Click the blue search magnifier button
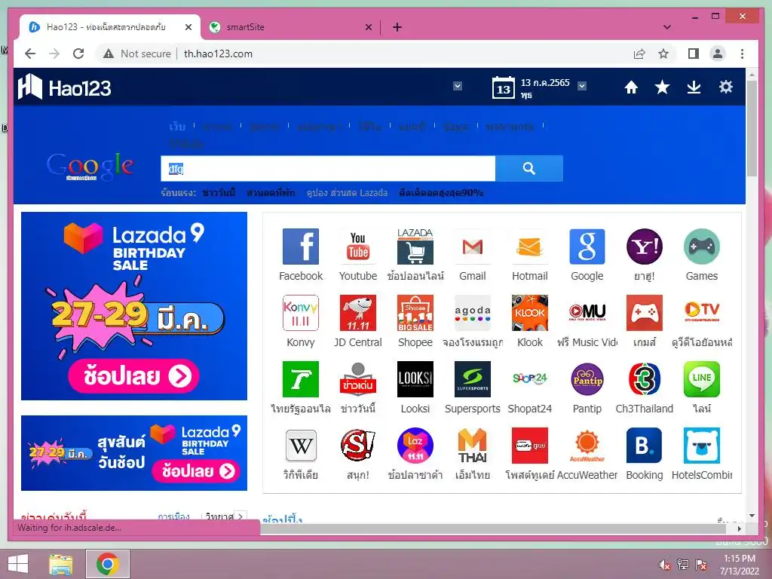This screenshot has width=772, height=579. [x=529, y=168]
